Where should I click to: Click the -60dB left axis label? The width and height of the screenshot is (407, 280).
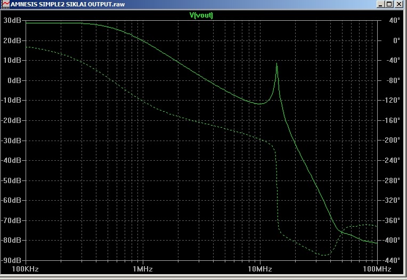(x=11, y=200)
